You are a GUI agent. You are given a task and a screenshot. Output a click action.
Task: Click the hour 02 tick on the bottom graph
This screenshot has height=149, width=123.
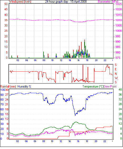click(17, 141)
